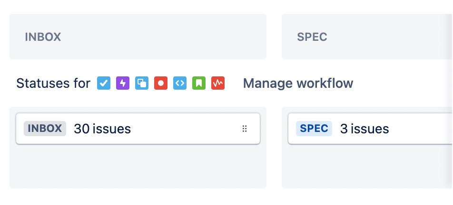Viewport: 453px width, 205px height.
Task: Select the gray INBOX status lozenge
Action: click(x=45, y=129)
